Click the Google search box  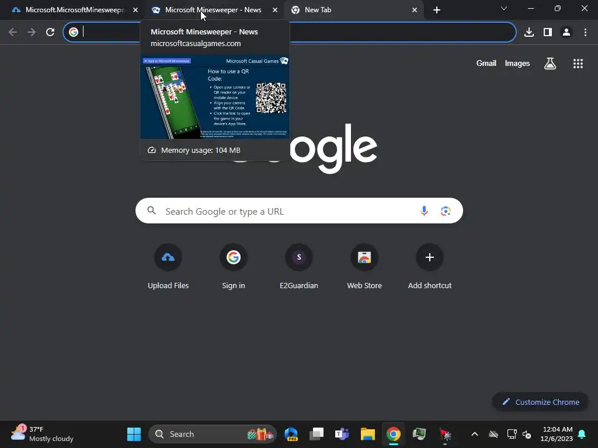(x=299, y=211)
